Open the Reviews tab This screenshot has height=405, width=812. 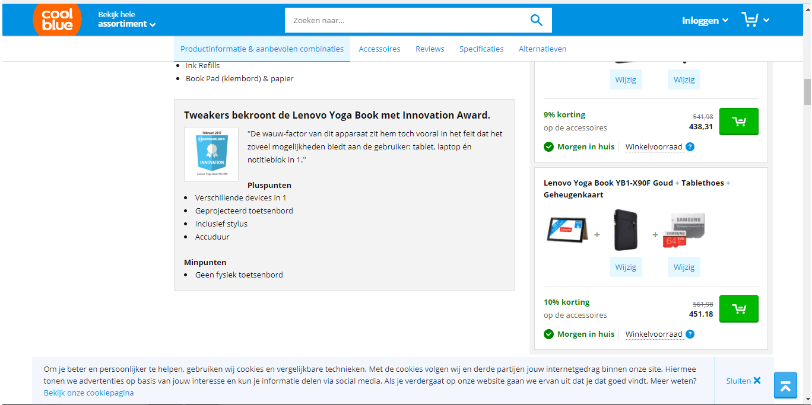point(430,49)
